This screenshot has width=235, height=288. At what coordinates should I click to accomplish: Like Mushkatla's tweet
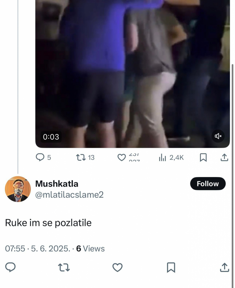(x=118, y=267)
